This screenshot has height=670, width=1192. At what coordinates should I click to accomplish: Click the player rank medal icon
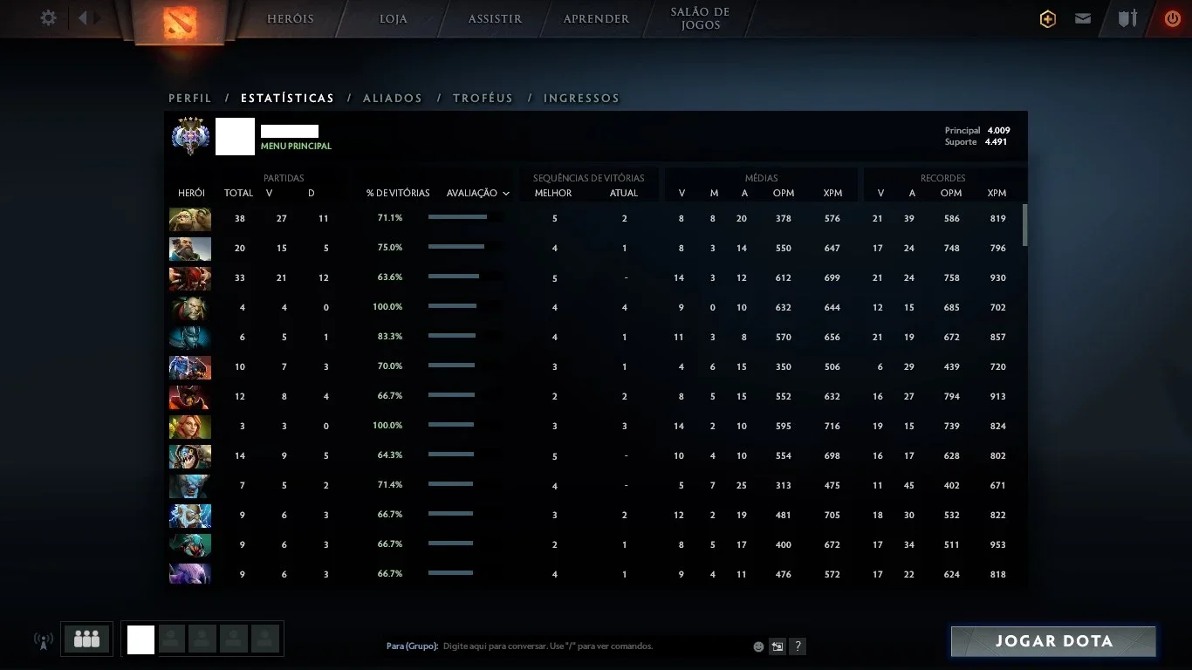tap(190, 135)
